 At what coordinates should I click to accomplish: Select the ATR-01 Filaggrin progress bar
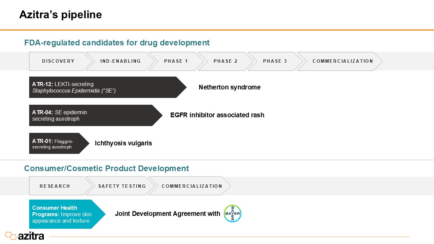tap(56, 143)
